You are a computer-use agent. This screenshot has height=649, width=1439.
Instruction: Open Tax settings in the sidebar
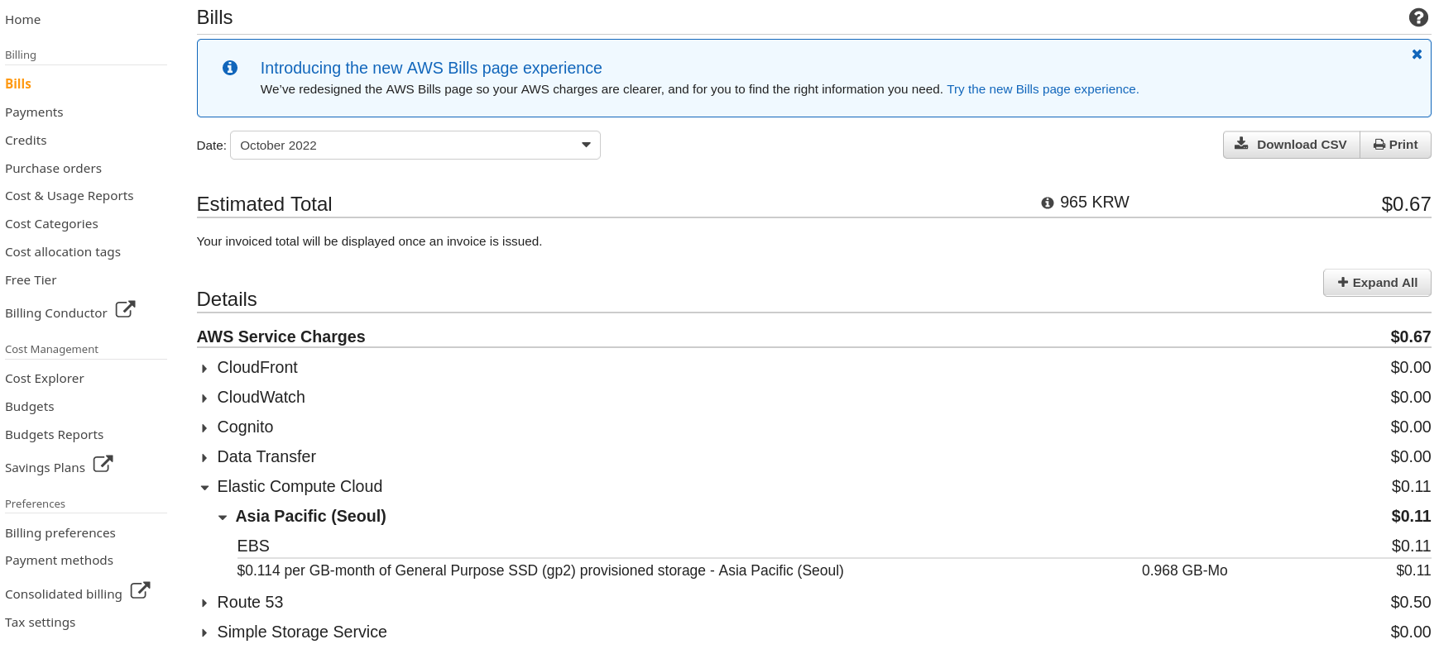click(x=40, y=623)
